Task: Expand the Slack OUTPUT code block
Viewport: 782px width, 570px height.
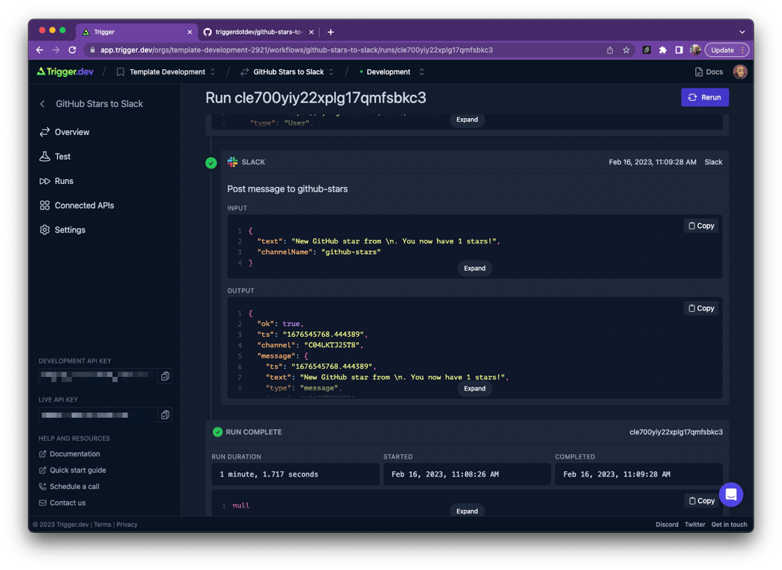Action: click(474, 388)
